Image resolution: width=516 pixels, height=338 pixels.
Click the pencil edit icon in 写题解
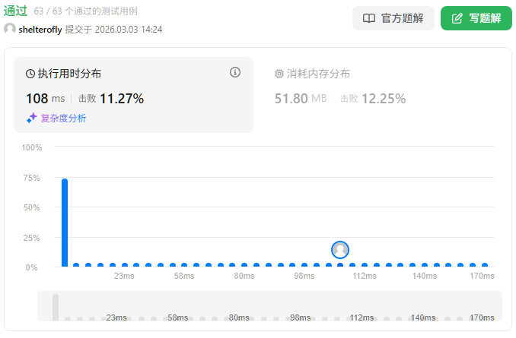[457, 18]
